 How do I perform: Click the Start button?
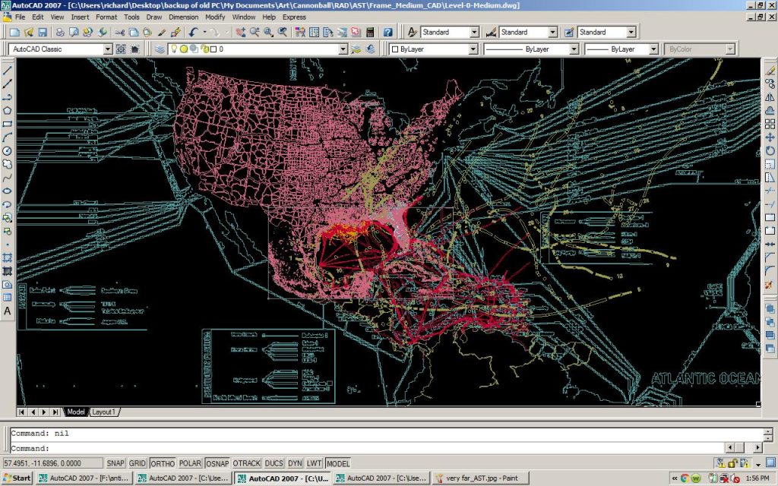(17, 478)
